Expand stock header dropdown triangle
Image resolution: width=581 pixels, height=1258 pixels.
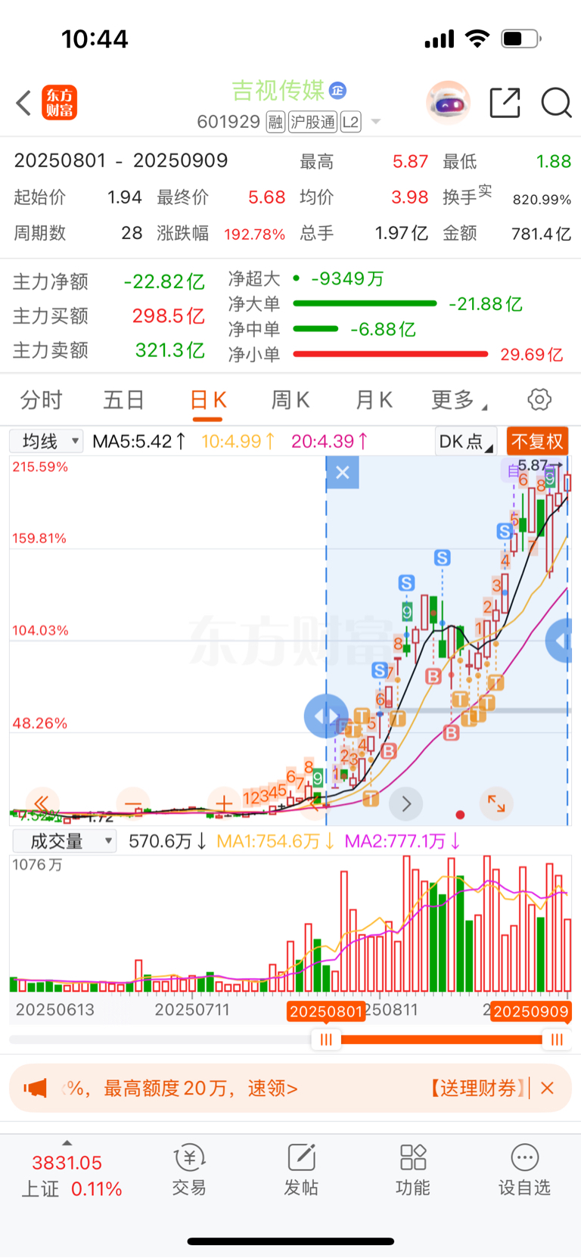[x=375, y=122]
